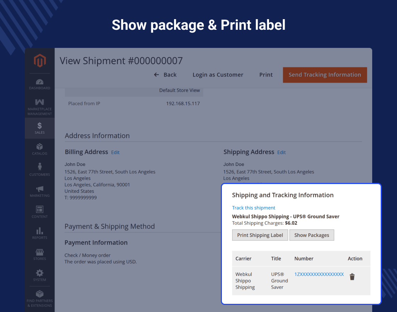Open tracking number 1ZXXXXXXXXXXXXXXXX link
The height and width of the screenshot is (312, 397).
[x=319, y=274]
